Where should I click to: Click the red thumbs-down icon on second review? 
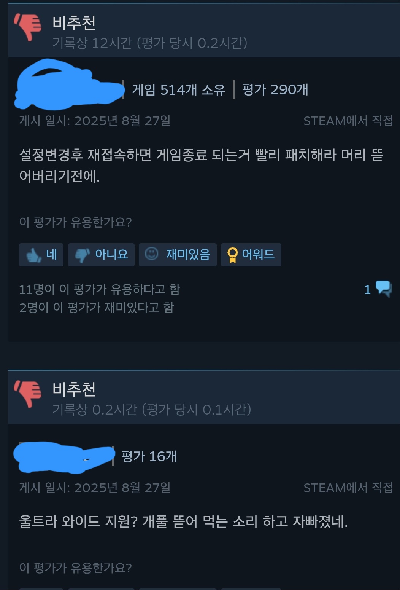tap(28, 394)
